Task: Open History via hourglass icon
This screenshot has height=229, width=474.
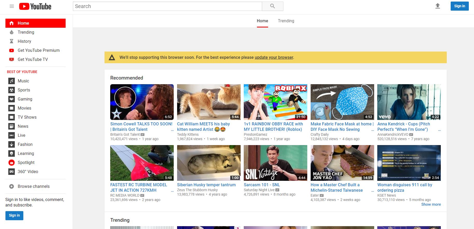Action: 11,41
